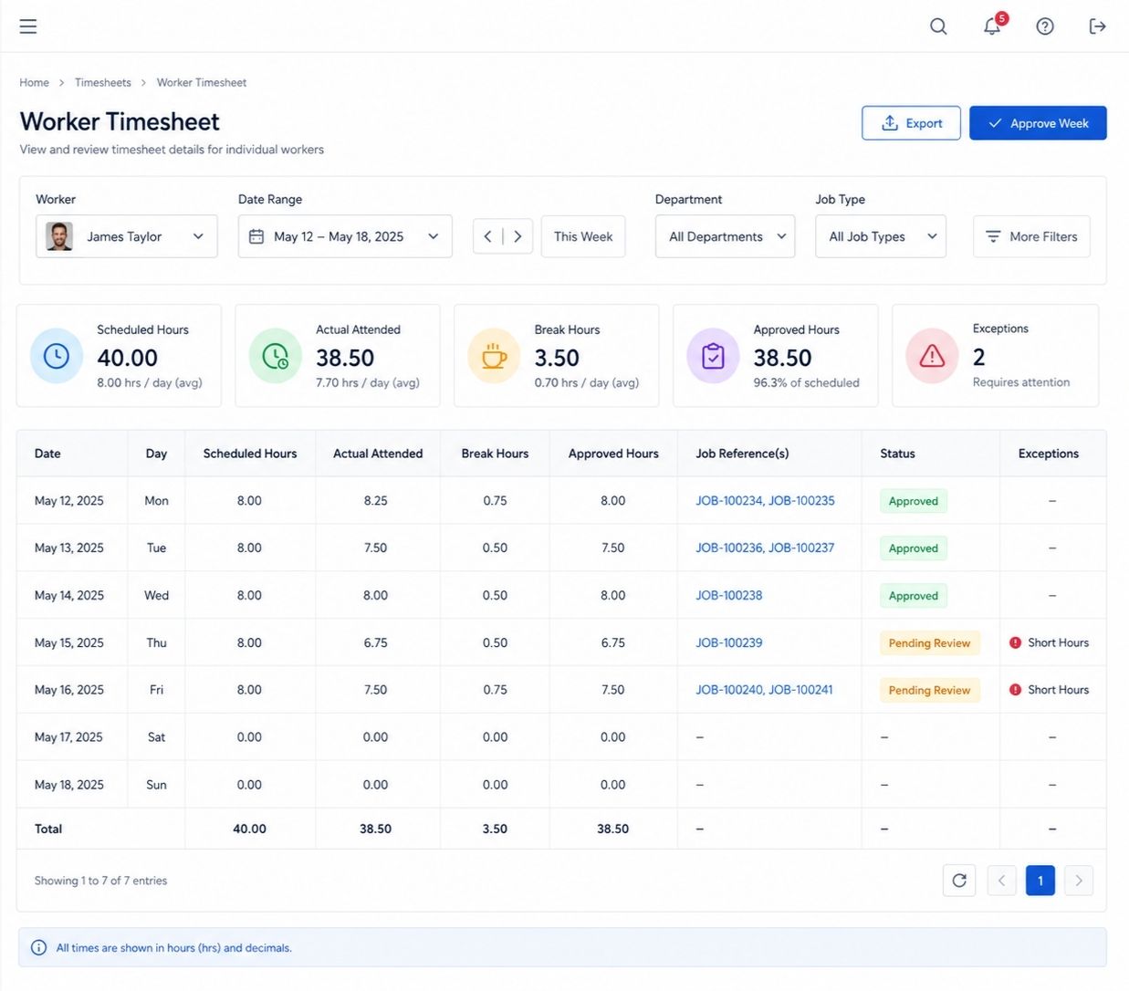Screen dimensions: 1129x991
Task: Click the Export button
Action: [x=911, y=123]
